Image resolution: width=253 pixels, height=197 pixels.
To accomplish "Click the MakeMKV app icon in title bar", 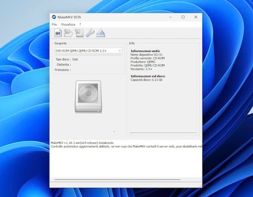I will click(54, 17).
